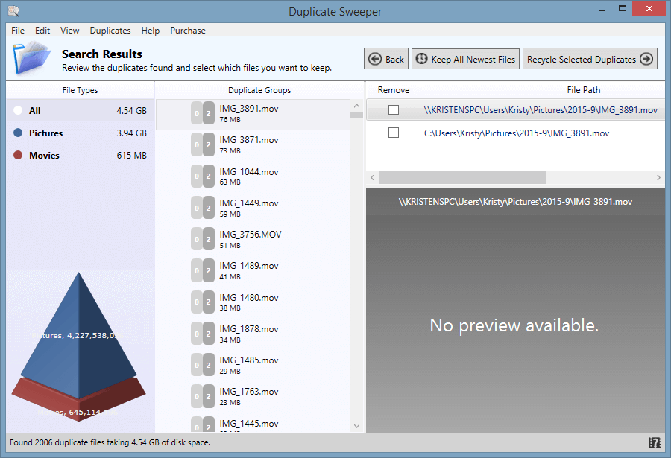Click the 615 MB Movies size
671x458 pixels.
pyautogui.click(x=131, y=155)
